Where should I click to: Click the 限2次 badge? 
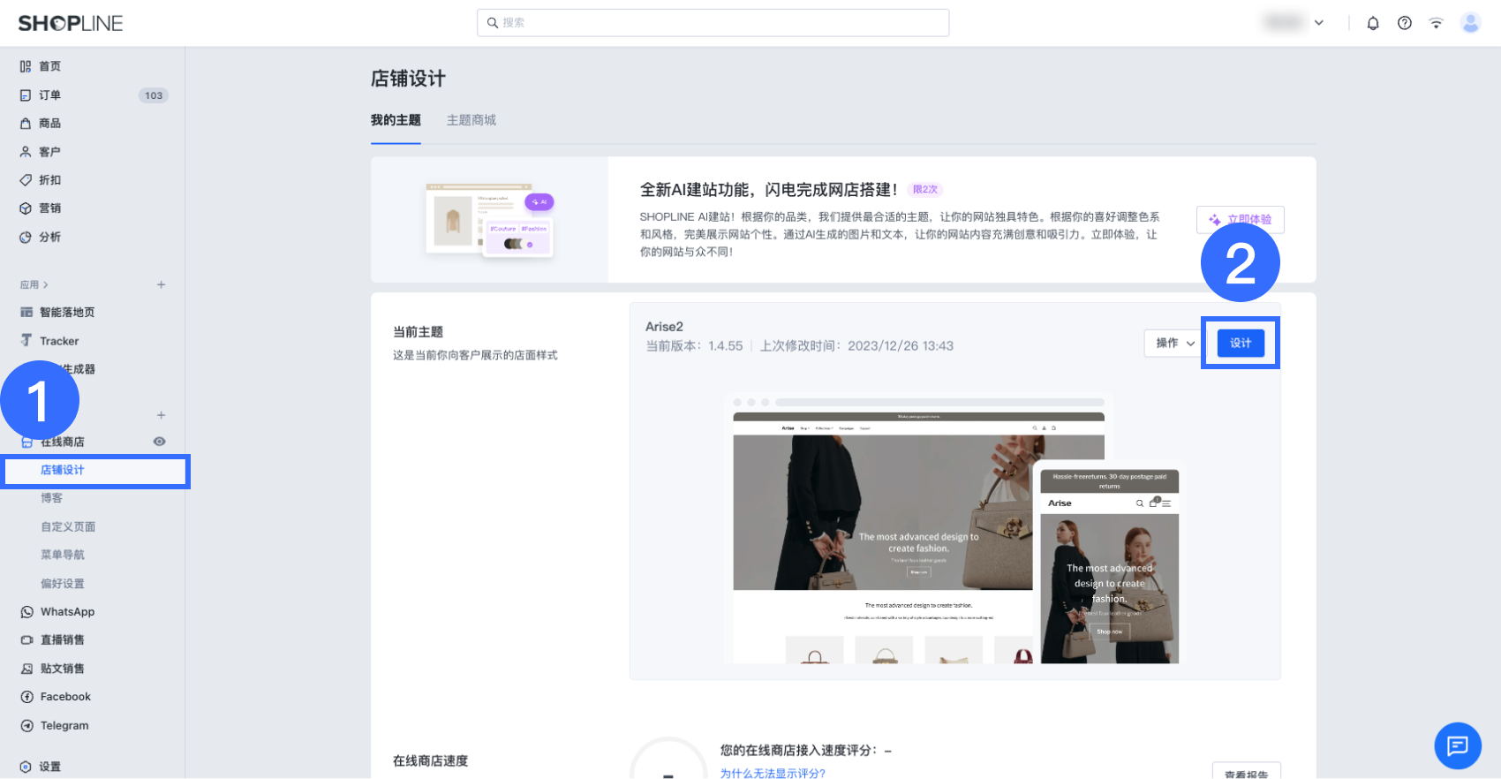coord(925,189)
